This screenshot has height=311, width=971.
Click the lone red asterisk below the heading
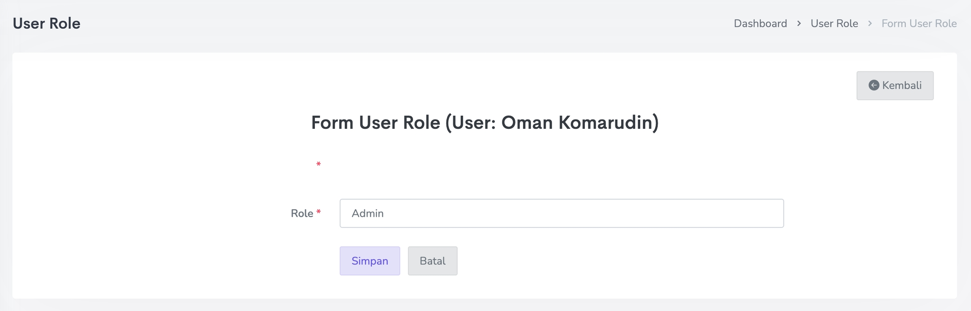(319, 164)
